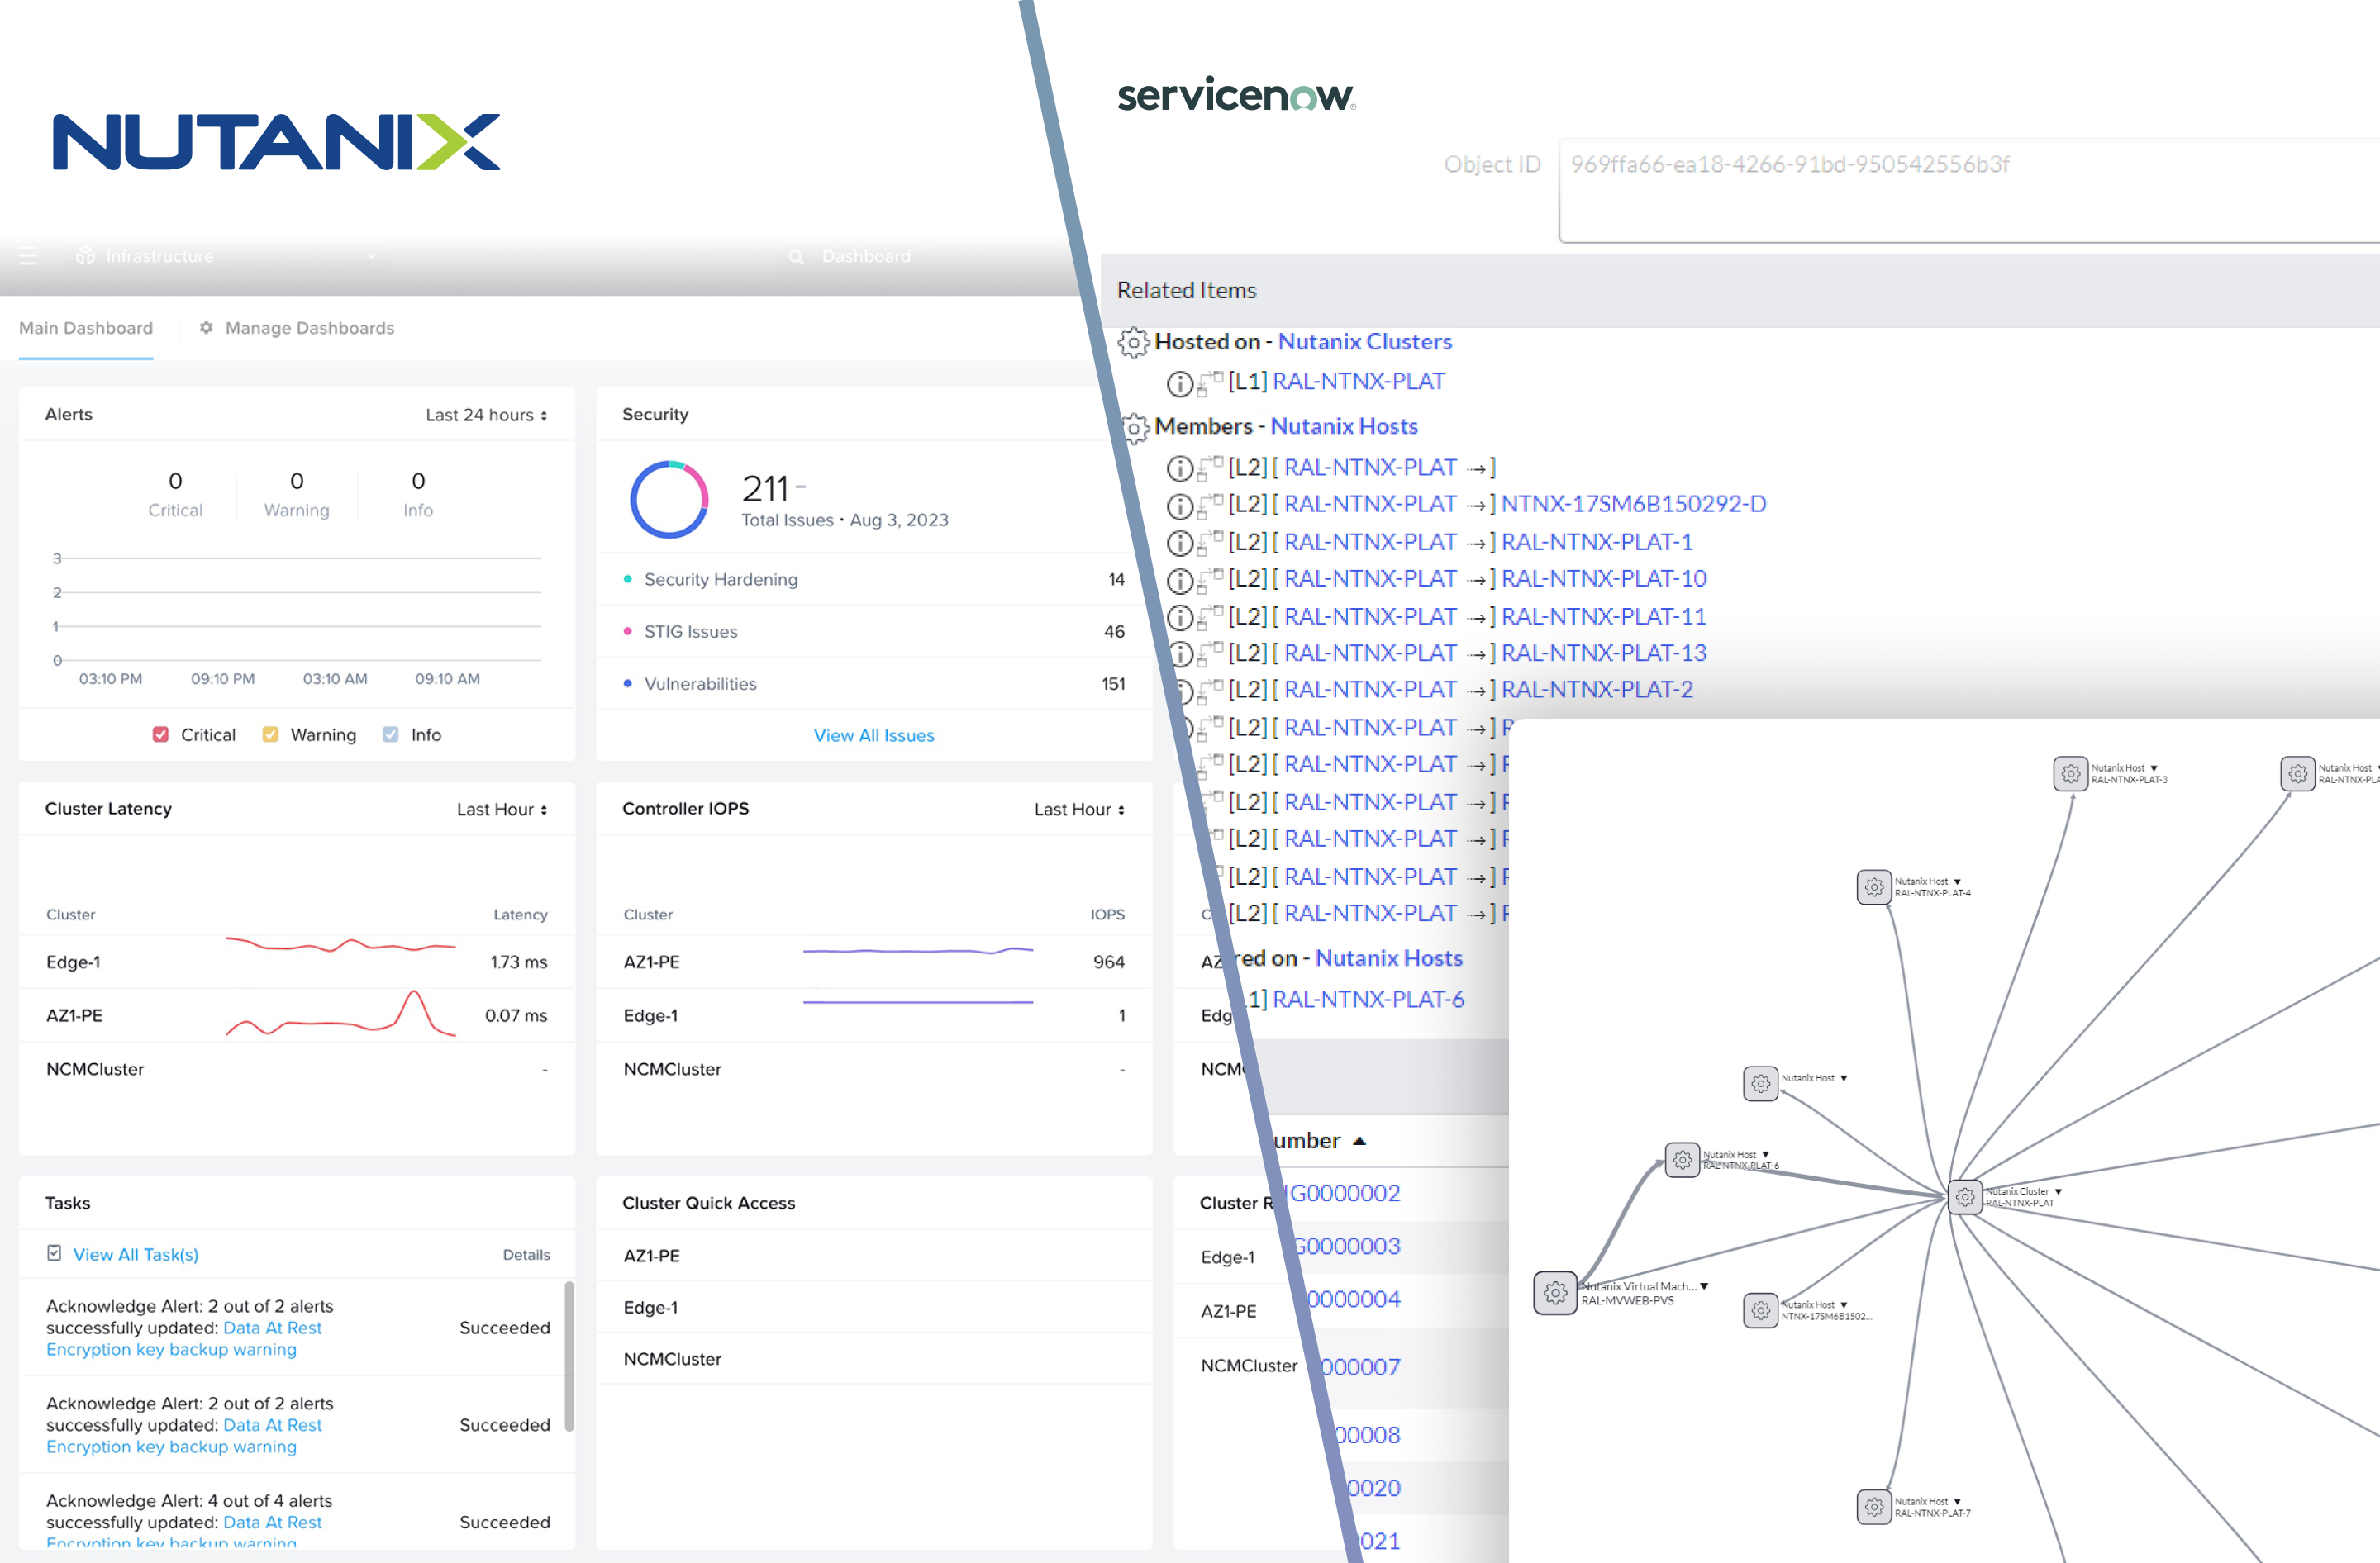
Task: Click the Edge-1 latency sparkline
Action: [x=340, y=944]
